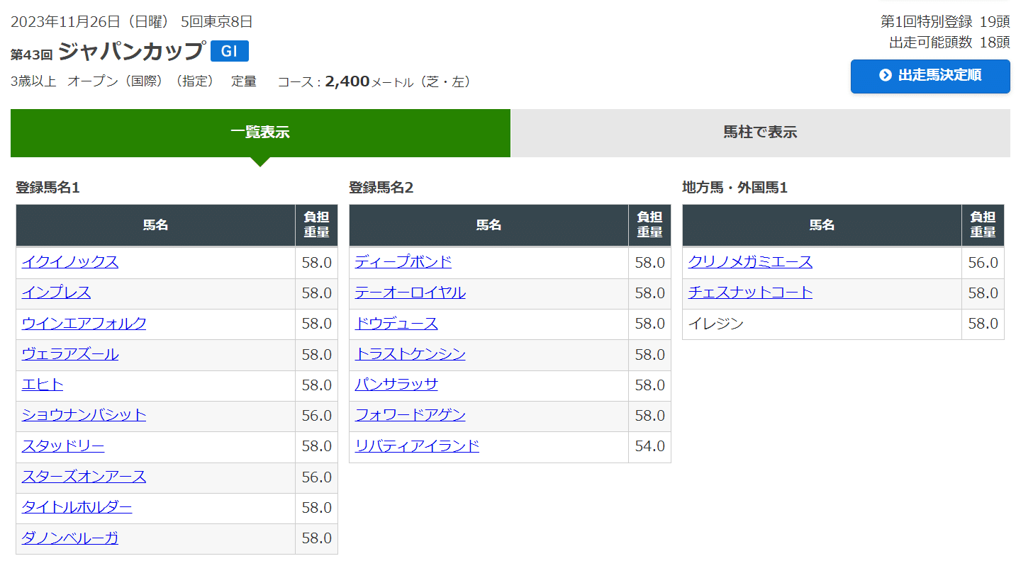The width and height of the screenshot is (1016, 573).
Task: Open the インプレス horse link
Action: click(57, 293)
